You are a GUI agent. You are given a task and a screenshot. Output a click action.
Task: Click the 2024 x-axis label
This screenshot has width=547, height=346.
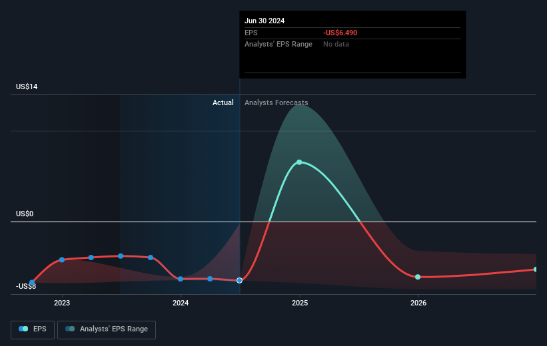click(x=181, y=303)
